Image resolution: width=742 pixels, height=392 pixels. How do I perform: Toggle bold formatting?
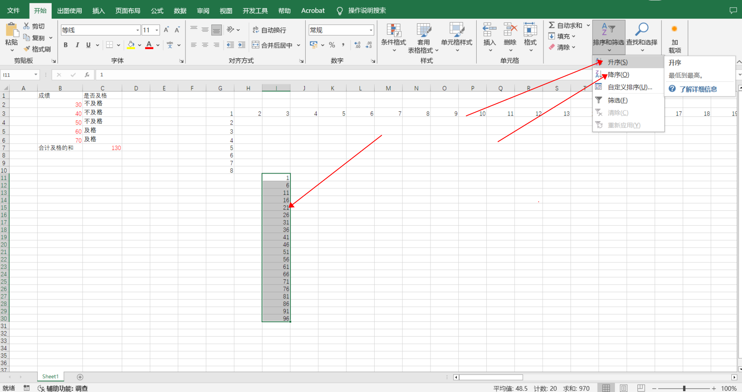66,45
